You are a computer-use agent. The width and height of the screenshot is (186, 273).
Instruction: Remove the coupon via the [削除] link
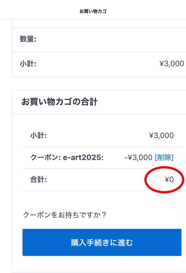(x=164, y=158)
